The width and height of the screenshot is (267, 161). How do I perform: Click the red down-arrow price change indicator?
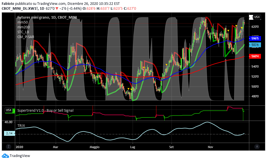coord(57,9)
